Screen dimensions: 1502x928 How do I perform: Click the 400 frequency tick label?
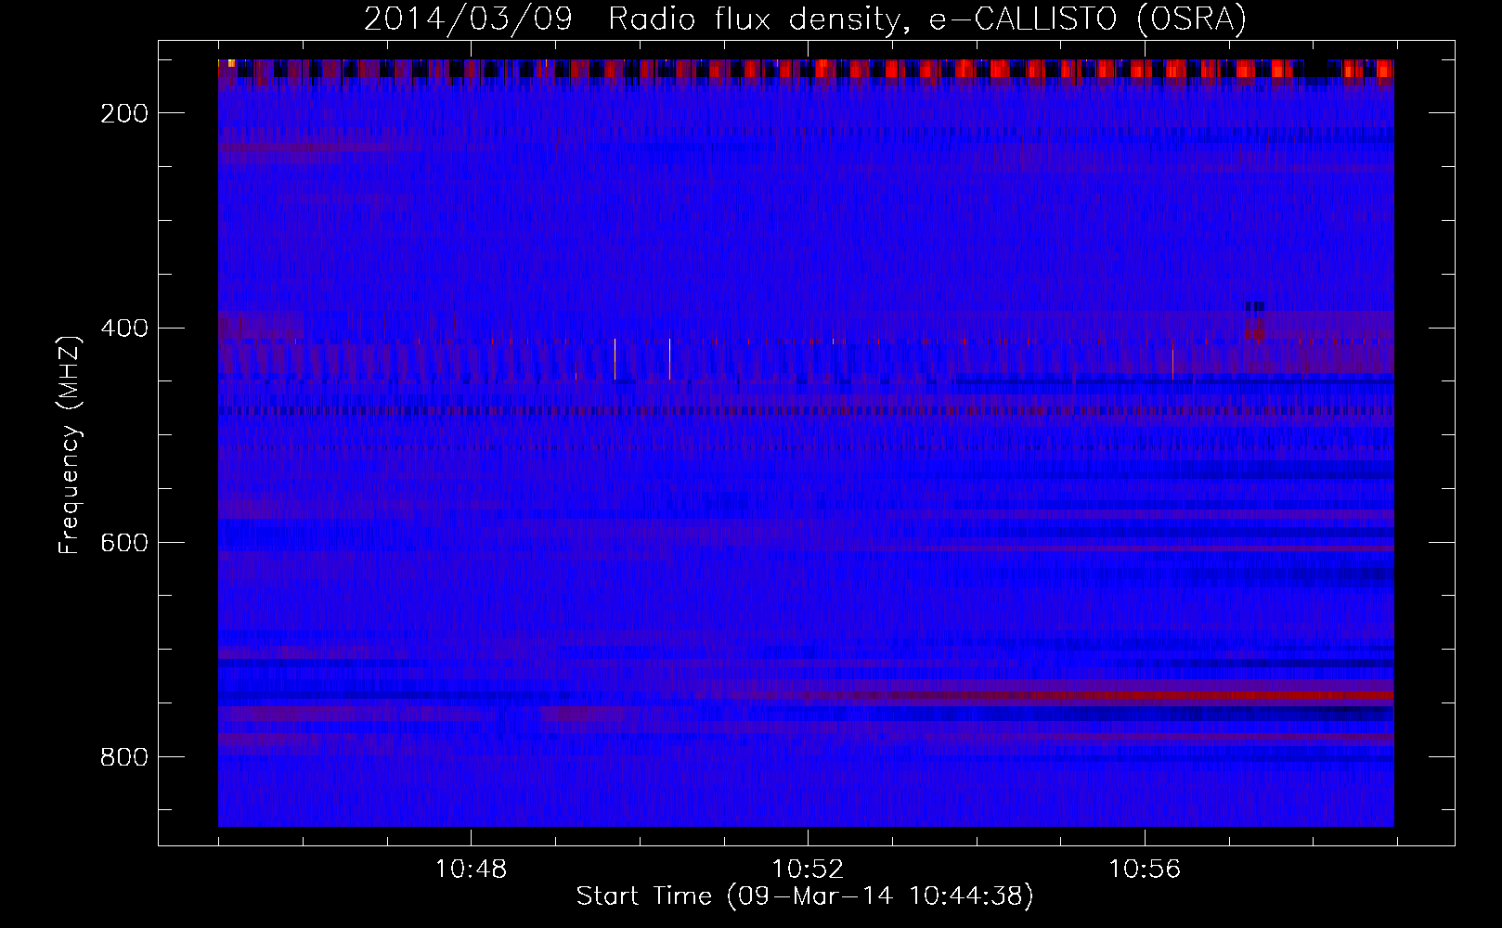pos(124,329)
